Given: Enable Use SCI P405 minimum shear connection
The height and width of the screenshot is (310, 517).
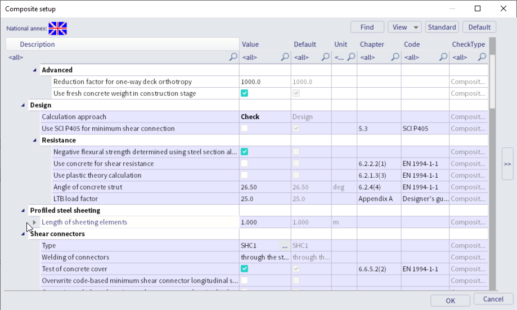Looking at the screenshot, I should point(245,129).
